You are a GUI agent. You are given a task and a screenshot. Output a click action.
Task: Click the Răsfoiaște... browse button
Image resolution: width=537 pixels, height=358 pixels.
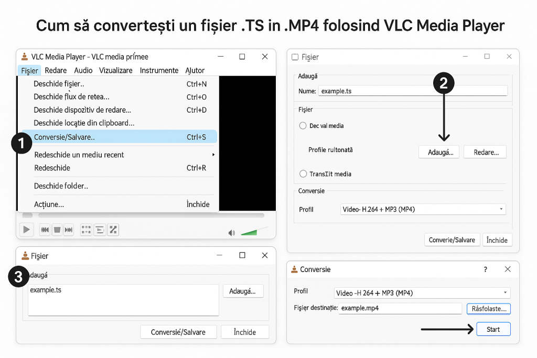489,309
